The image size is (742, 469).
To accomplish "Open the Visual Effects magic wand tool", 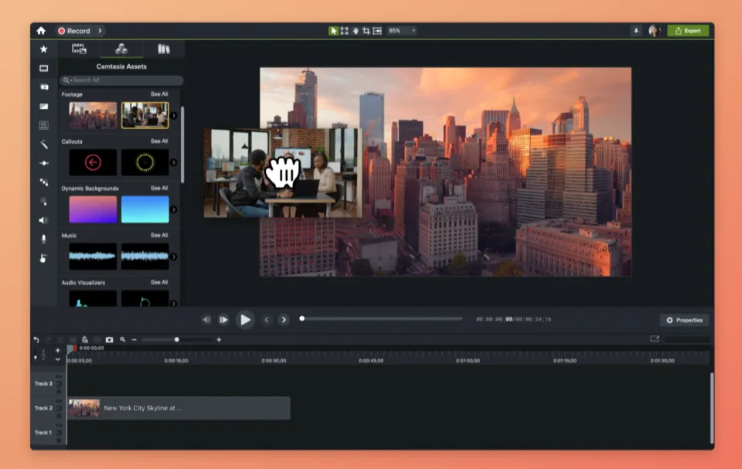I will click(x=43, y=144).
